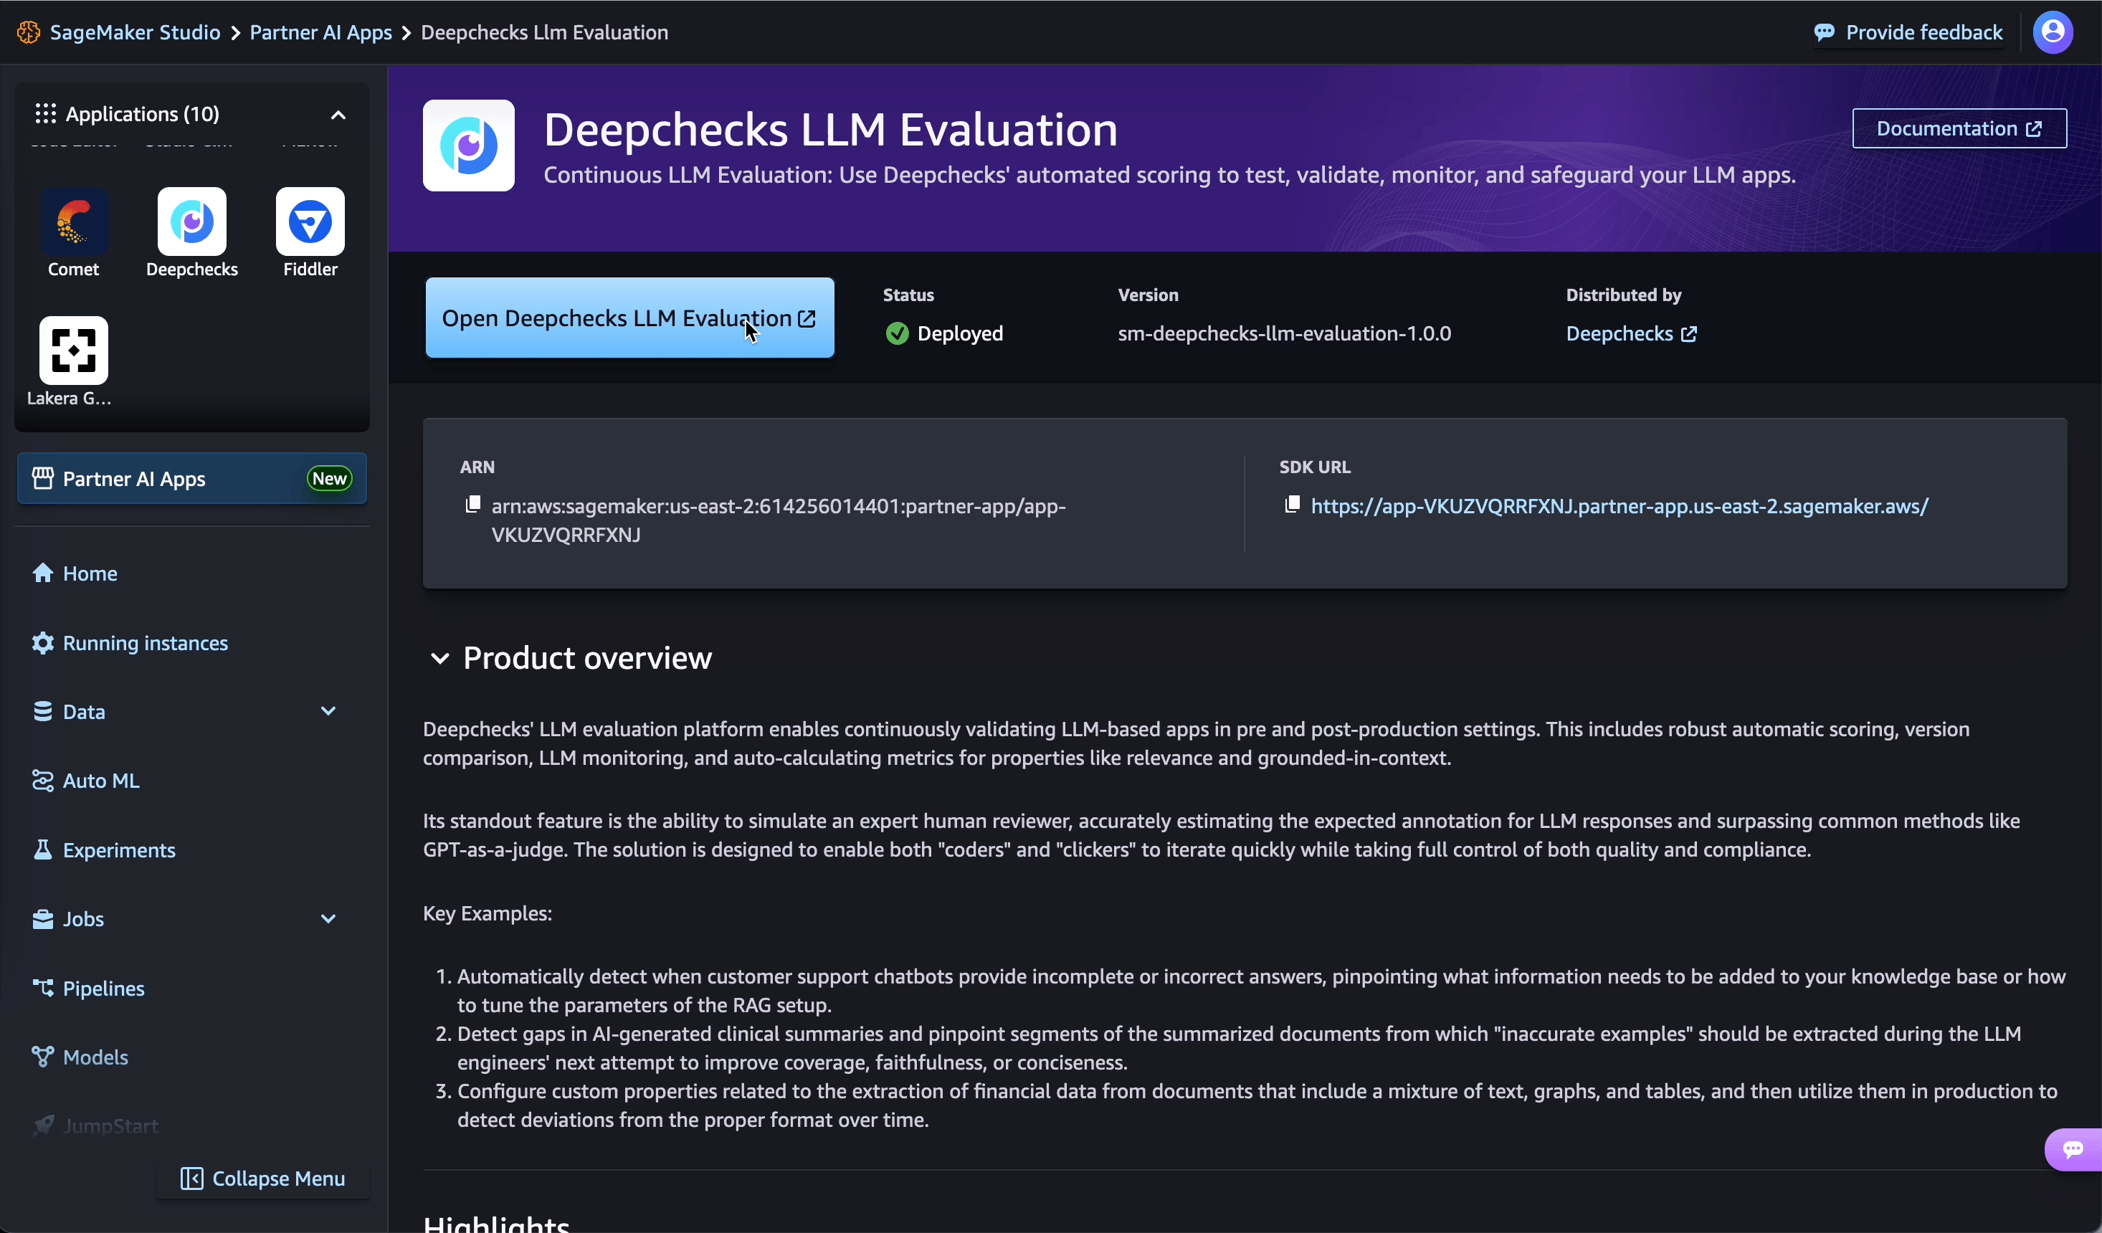Screen dimensions: 2102x1233
Task: Open the floating chat bubble icon
Action: coord(2073,1150)
